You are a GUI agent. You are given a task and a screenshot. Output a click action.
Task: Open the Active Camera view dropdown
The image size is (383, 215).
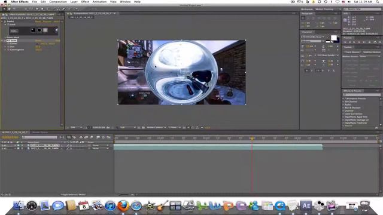156,127
